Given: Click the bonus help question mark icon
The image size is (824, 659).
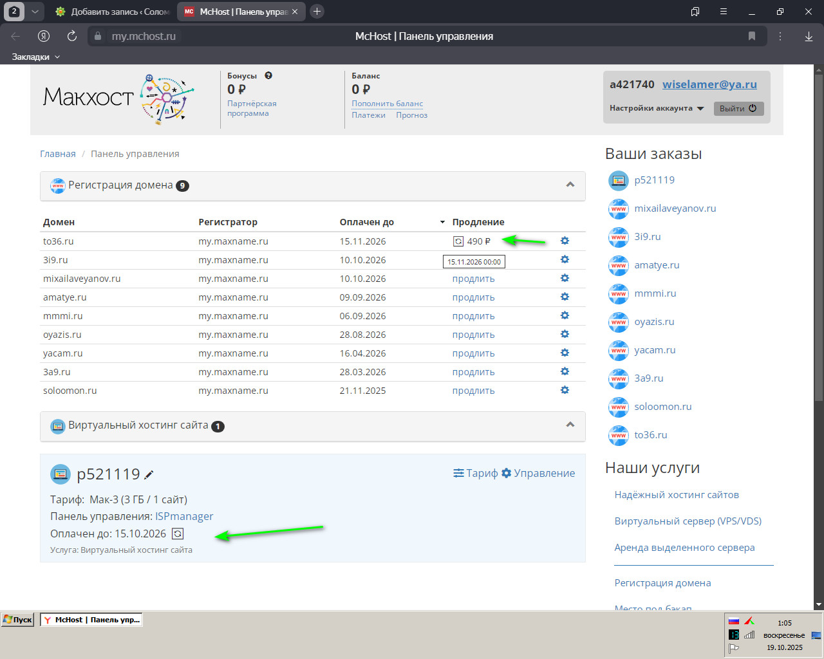Looking at the screenshot, I should click(268, 75).
